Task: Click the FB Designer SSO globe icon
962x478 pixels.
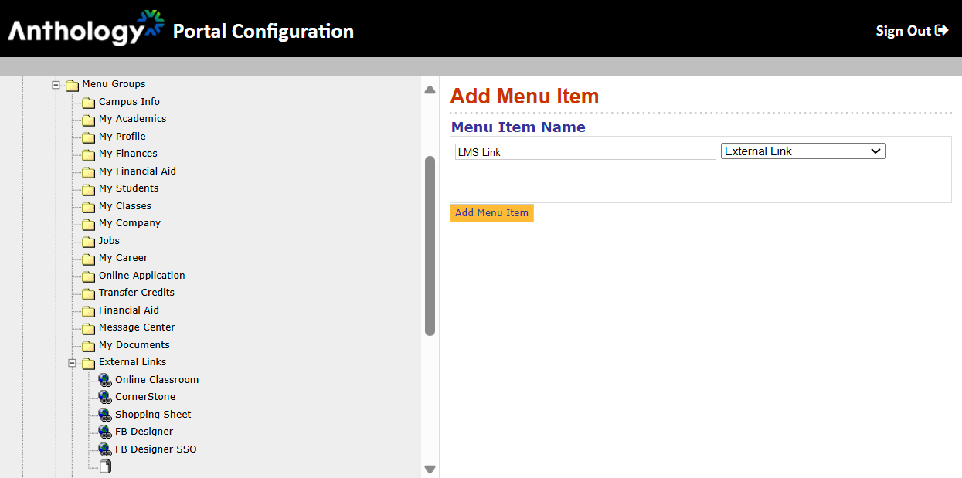Action: (x=104, y=449)
